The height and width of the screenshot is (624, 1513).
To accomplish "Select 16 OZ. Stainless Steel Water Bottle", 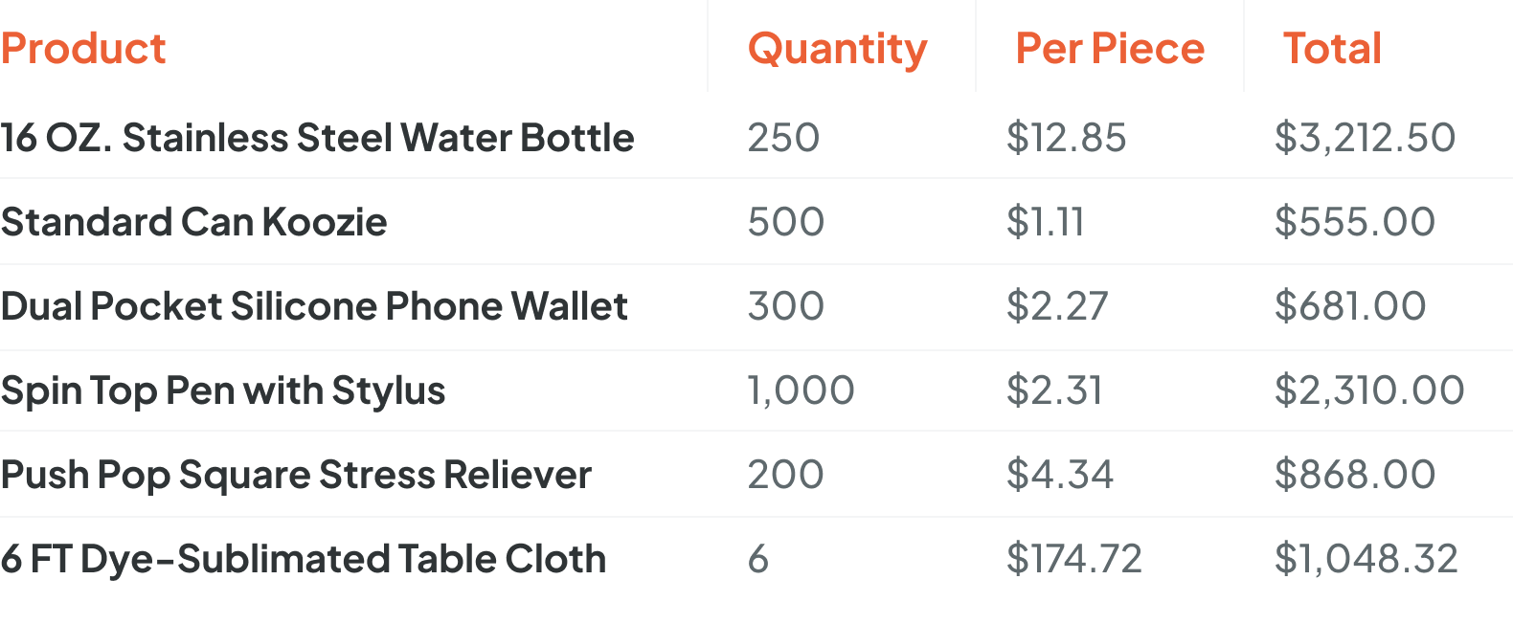I will click(317, 138).
